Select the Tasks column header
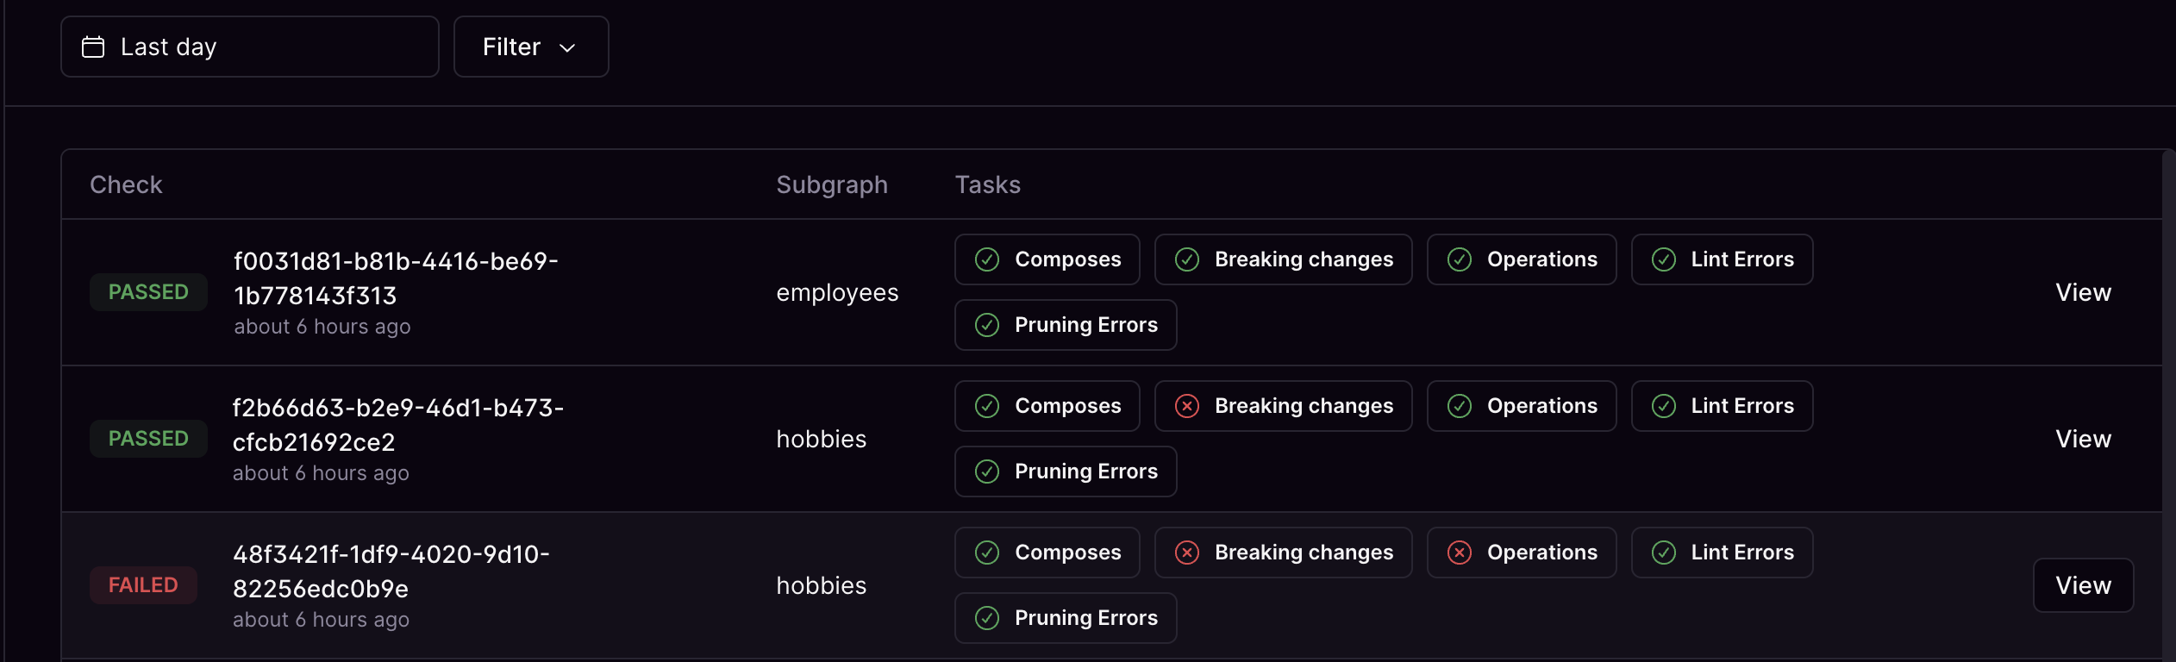This screenshot has width=2176, height=662. (987, 184)
